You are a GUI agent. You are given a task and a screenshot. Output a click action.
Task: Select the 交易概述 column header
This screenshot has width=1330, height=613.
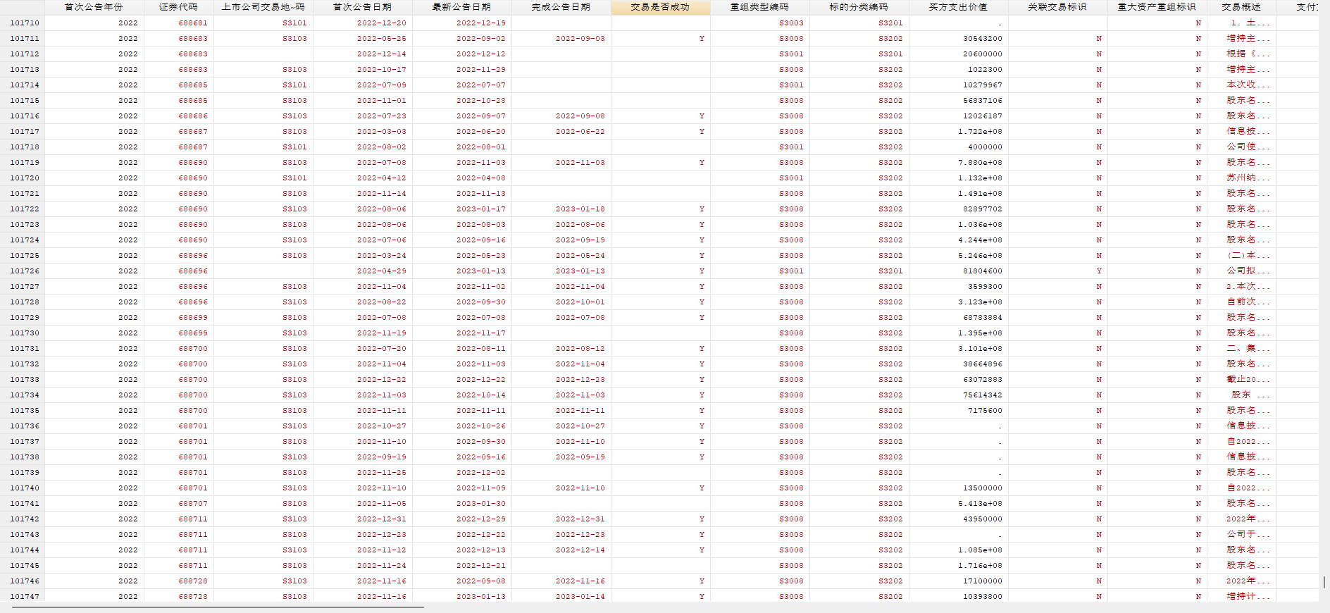(1241, 7)
